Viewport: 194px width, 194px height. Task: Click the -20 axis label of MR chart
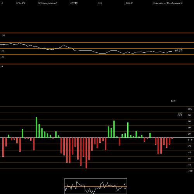click(x=189, y=146)
